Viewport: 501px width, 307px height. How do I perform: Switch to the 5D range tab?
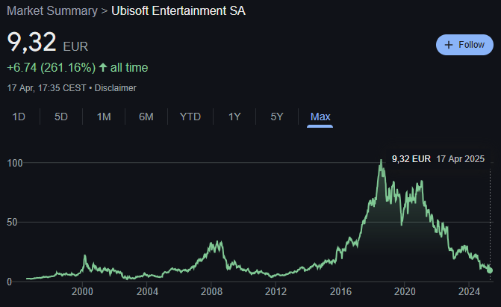point(61,117)
